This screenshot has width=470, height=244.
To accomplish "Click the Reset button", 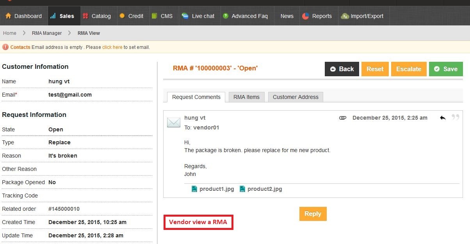I will point(375,69).
